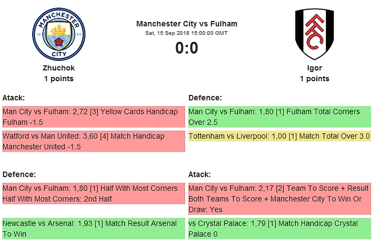The width and height of the screenshot is (373, 245).
Task: Click the Newcastle vs Arsenal match result bet
Action: [x=93, y=229]
